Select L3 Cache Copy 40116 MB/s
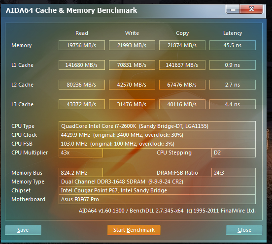The width and height of the screenshot is (272, 244). click(182, 104)
